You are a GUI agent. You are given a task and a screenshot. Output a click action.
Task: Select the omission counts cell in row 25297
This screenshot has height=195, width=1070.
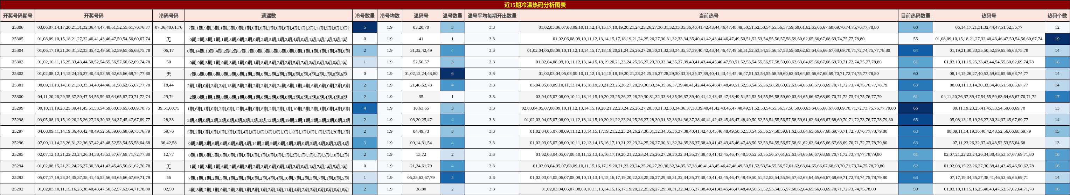coord(269,132)
